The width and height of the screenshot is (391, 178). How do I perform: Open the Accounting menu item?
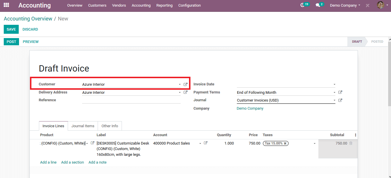pyautogui.click(x=141, y=5)
